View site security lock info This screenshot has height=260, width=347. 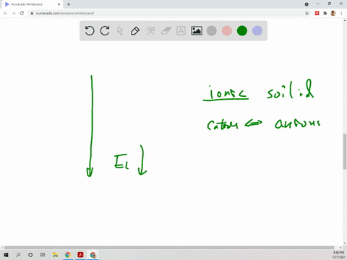click(32, 13)
